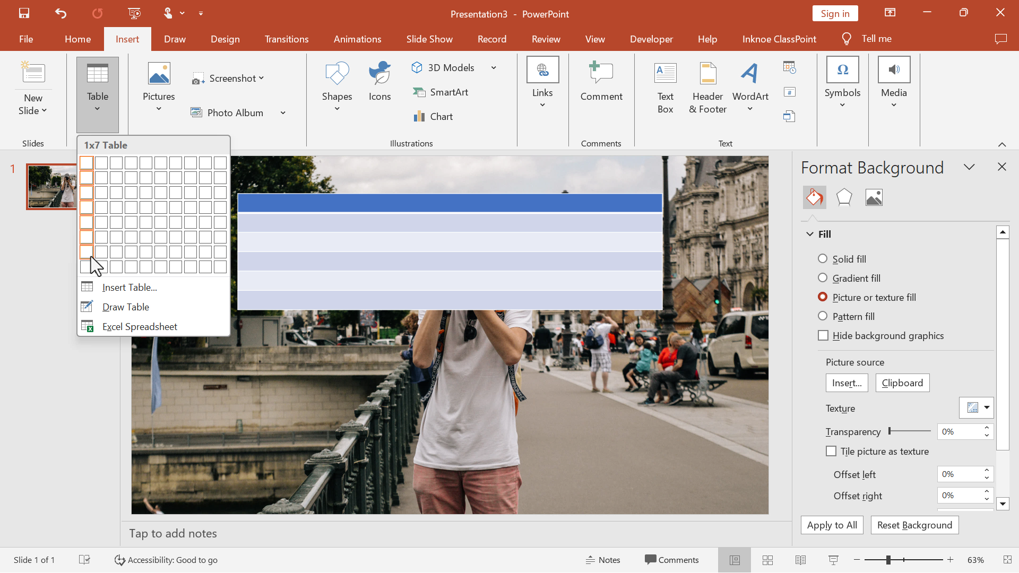1019x573 pixels.
Task: Click the slide thumbnail in panel
Action: click(52, 185)
